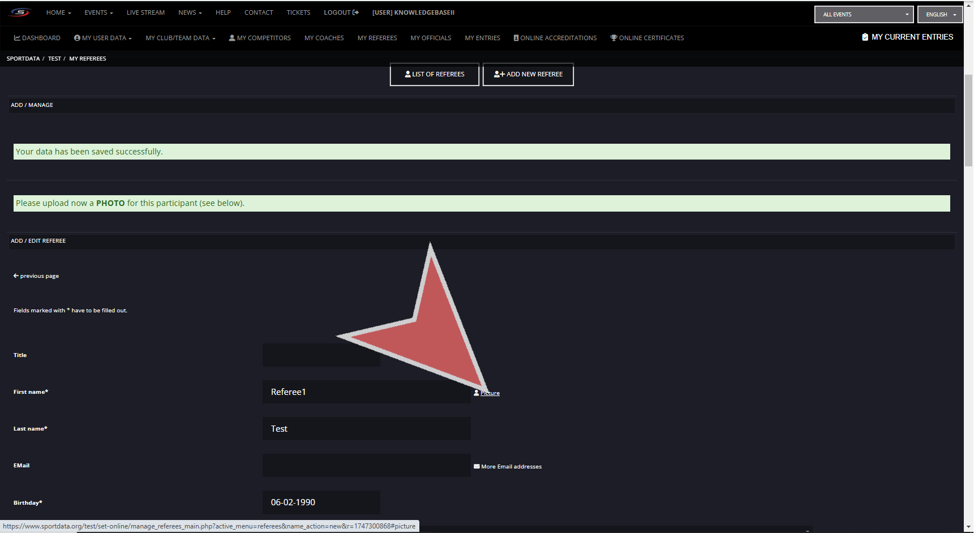Viewport: 974px width, 533px height.
Task: Go back via previous page link
Action: pos(36,276)
